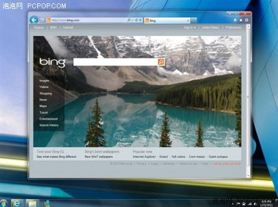
Task: Click the Help footer link
Action: tap(205, 163)
